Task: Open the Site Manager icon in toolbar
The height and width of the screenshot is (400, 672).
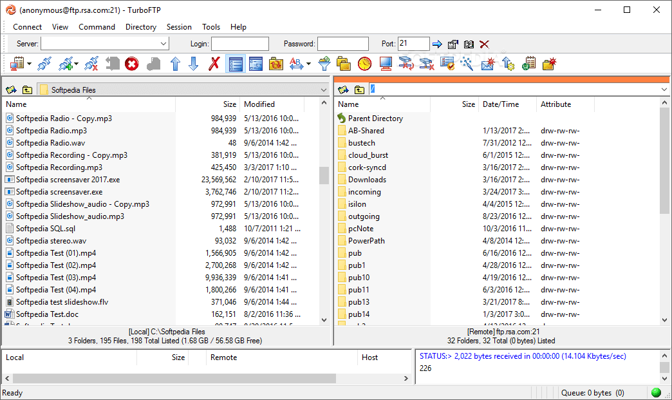Action: 17,64
